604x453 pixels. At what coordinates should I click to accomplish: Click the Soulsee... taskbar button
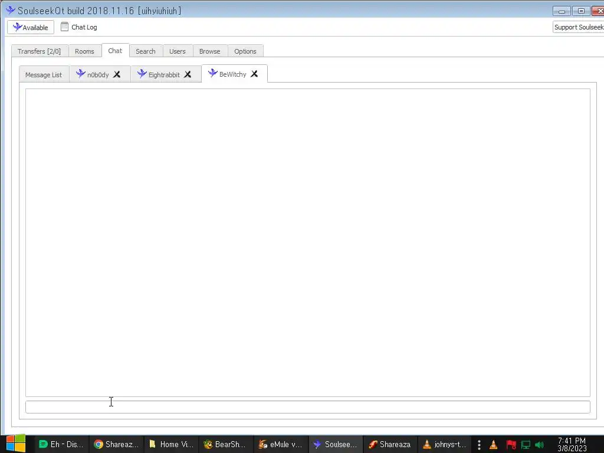click(x=336, y=445)
